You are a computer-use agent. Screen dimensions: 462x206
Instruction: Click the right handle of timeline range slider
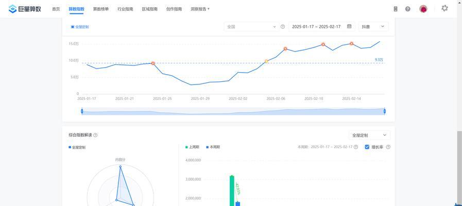click(x=384, y=111)
